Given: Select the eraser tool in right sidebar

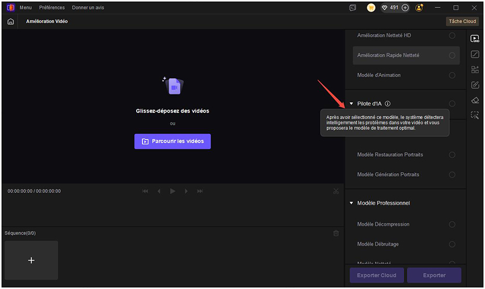Looking at the screenshot, I should [x=475, y=100].
